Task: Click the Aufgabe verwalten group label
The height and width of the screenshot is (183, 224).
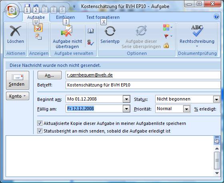Action: (x=74, y=53)
